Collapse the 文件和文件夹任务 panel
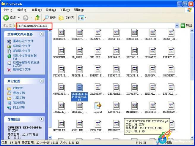Screen dimensions: 195x146 click(42, 34)
